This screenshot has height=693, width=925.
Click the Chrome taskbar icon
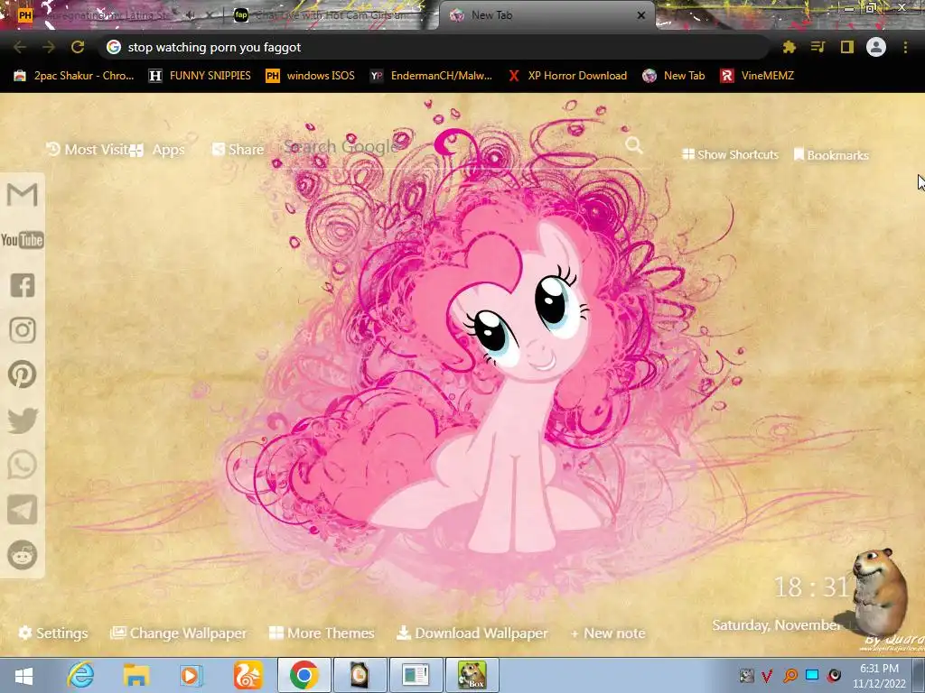click(304, 675)
